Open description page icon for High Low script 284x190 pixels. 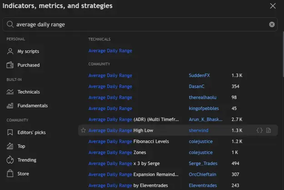[x=269, y=130]
